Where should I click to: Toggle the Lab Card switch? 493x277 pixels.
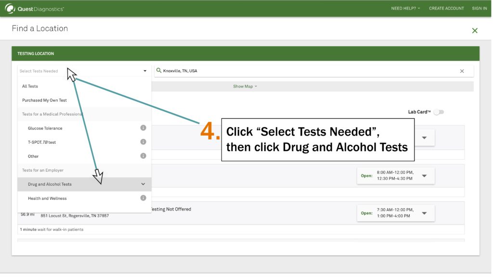439,112
